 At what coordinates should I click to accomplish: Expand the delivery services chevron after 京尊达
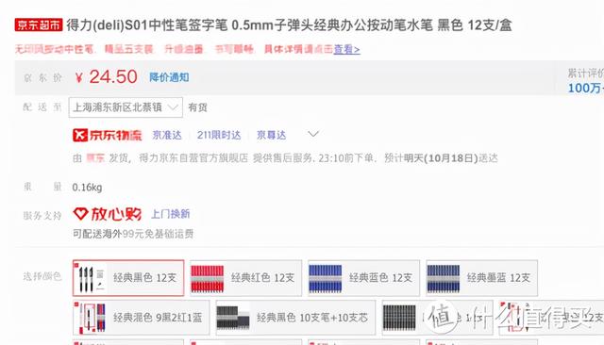313,134
